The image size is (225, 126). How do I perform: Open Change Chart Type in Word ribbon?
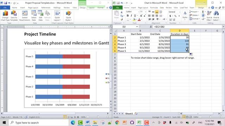[5, 16]
